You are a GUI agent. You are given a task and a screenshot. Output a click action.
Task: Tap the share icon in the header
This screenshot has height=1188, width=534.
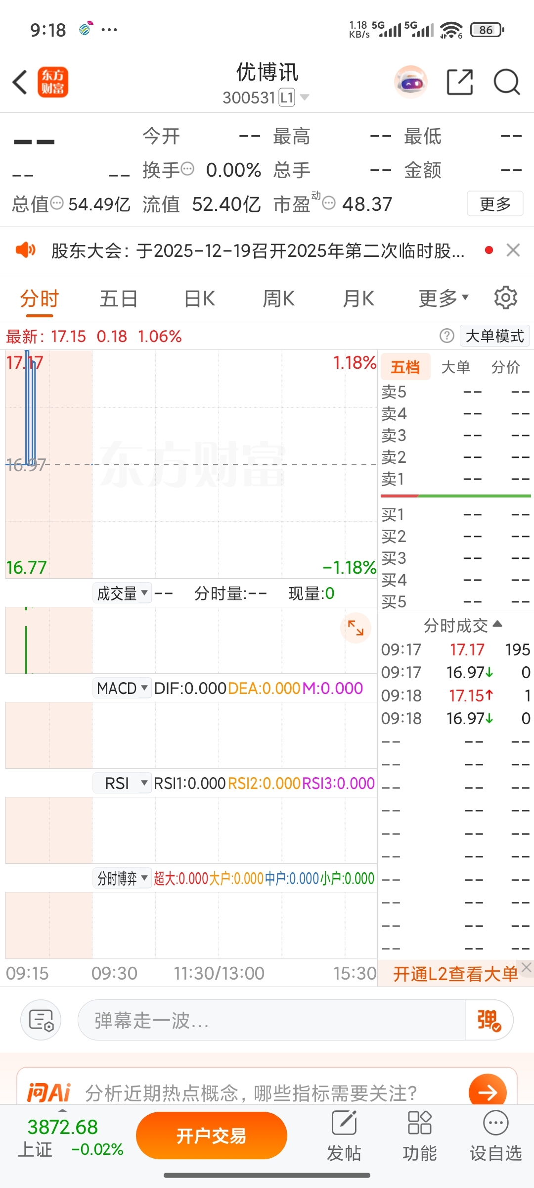tap(460, 82)
